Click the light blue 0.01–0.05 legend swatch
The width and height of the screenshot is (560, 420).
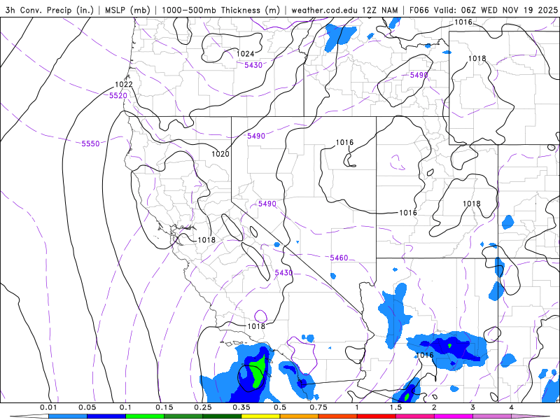67,416
